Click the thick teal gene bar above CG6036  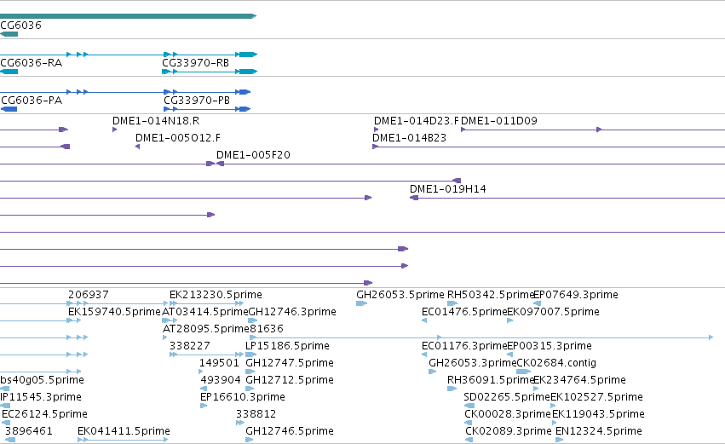(128, 16)
